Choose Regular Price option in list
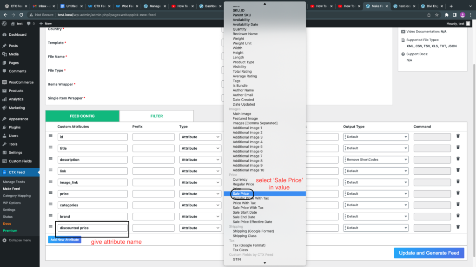This screenshot has width=476, height=267. [x=243, y=184]
